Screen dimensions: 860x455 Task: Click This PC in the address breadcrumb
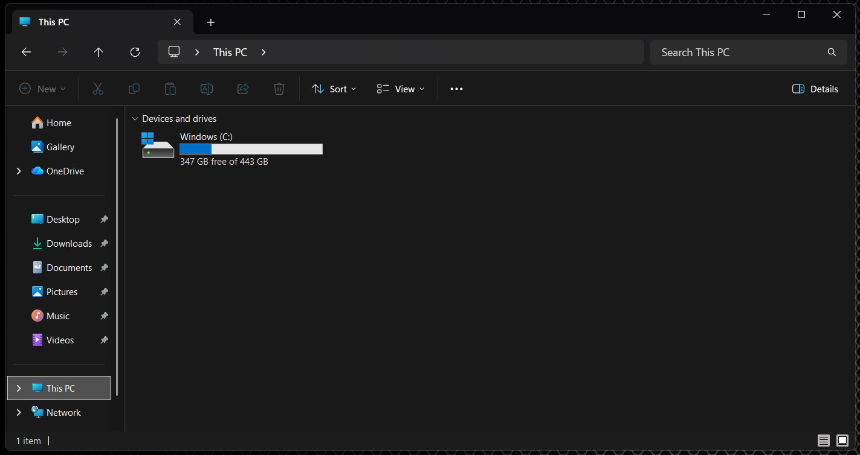coord(230,52)
